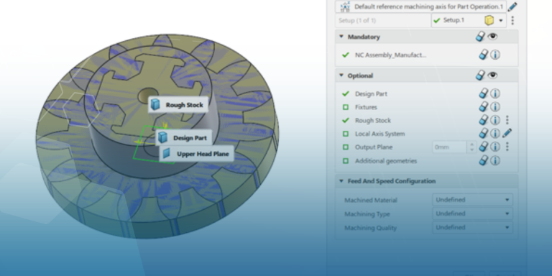Select the Output Plane square status marker
Screen dimensions: 552x276
click(346, 147)
